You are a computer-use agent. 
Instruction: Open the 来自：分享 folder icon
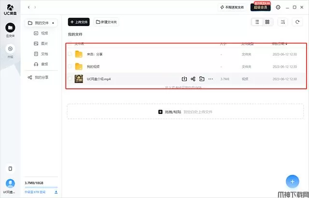[79, 54]
